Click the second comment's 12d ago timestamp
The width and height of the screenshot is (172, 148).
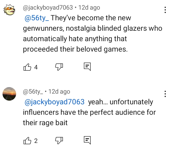coord(59,92)
